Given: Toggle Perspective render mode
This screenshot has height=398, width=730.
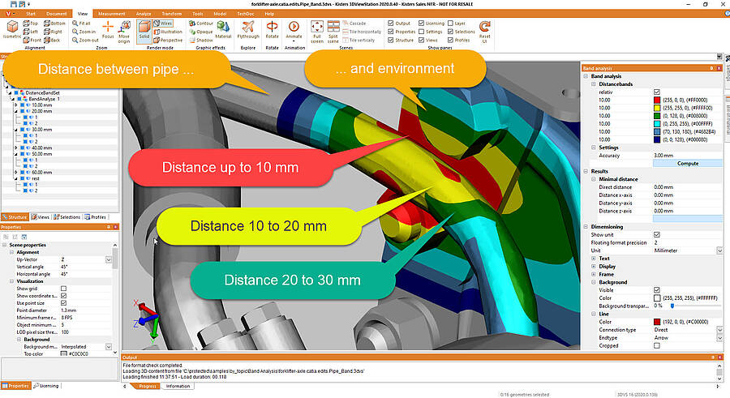Looking at the screenshot, I should coord(168,40).
